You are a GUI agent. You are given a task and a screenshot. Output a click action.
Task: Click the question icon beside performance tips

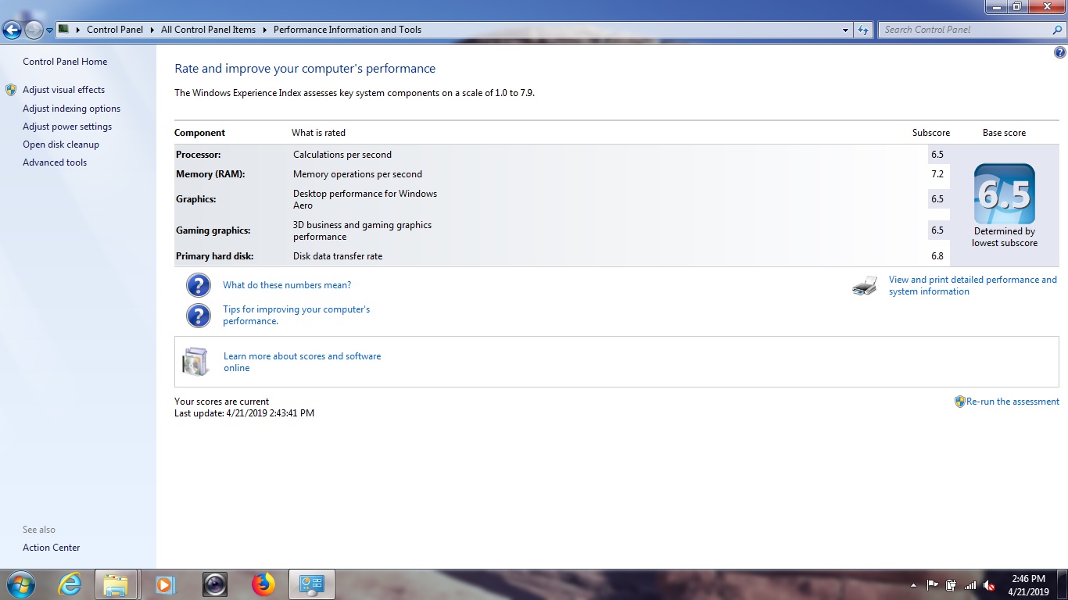(199, 316)
